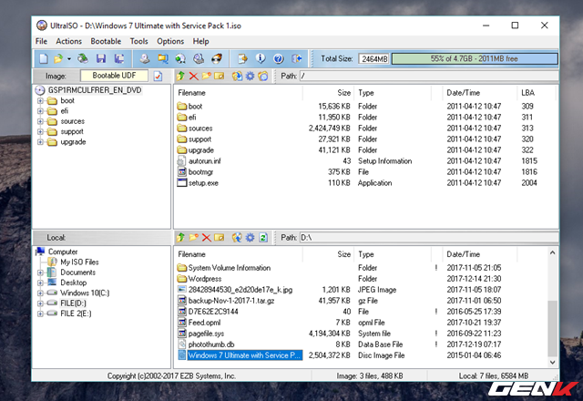
Task: Open the File menu
Action: click(41, 41)
